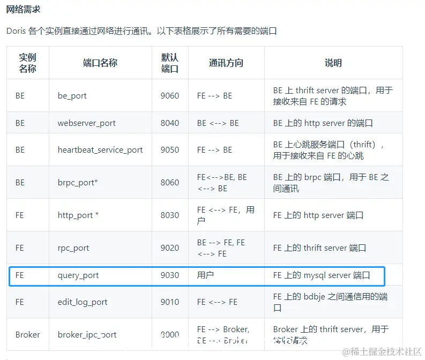This screenshot has height=360, width=425.
Task: Click 'FE 上的 http server 端口' description
Action: (318, 215)
